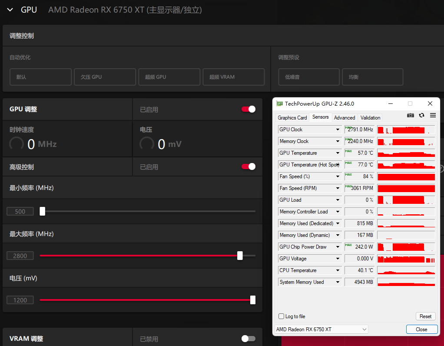
Task: Close the GPU-Z window with X
Action: coord(430,104)
